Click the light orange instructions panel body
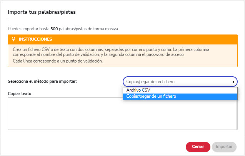The image size is (245, 156). 123,56
